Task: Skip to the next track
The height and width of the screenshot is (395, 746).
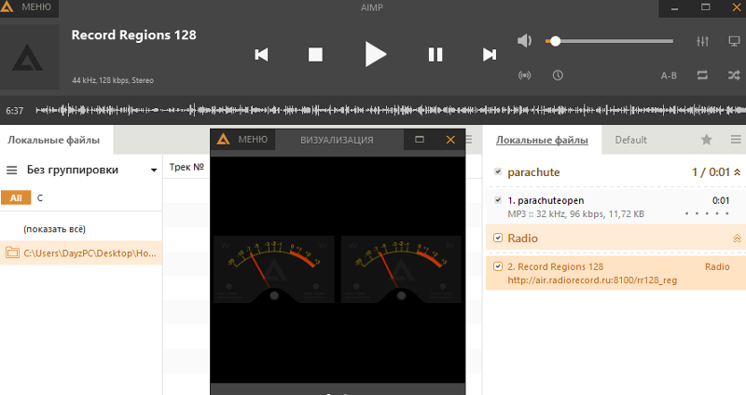Action: coord(490,55)
